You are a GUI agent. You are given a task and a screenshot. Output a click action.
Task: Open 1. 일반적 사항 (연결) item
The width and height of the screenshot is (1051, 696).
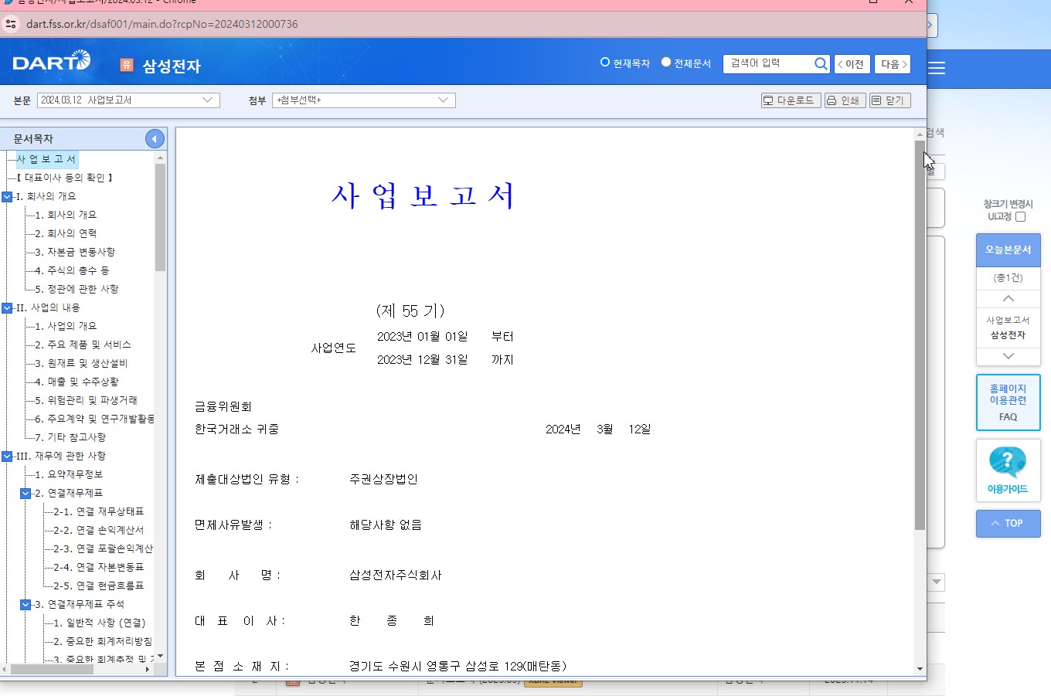[x=99, y=623]
